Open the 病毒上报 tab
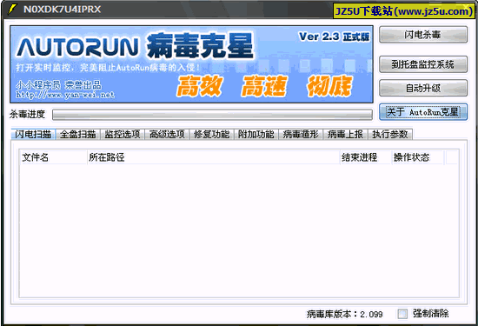 345,134
